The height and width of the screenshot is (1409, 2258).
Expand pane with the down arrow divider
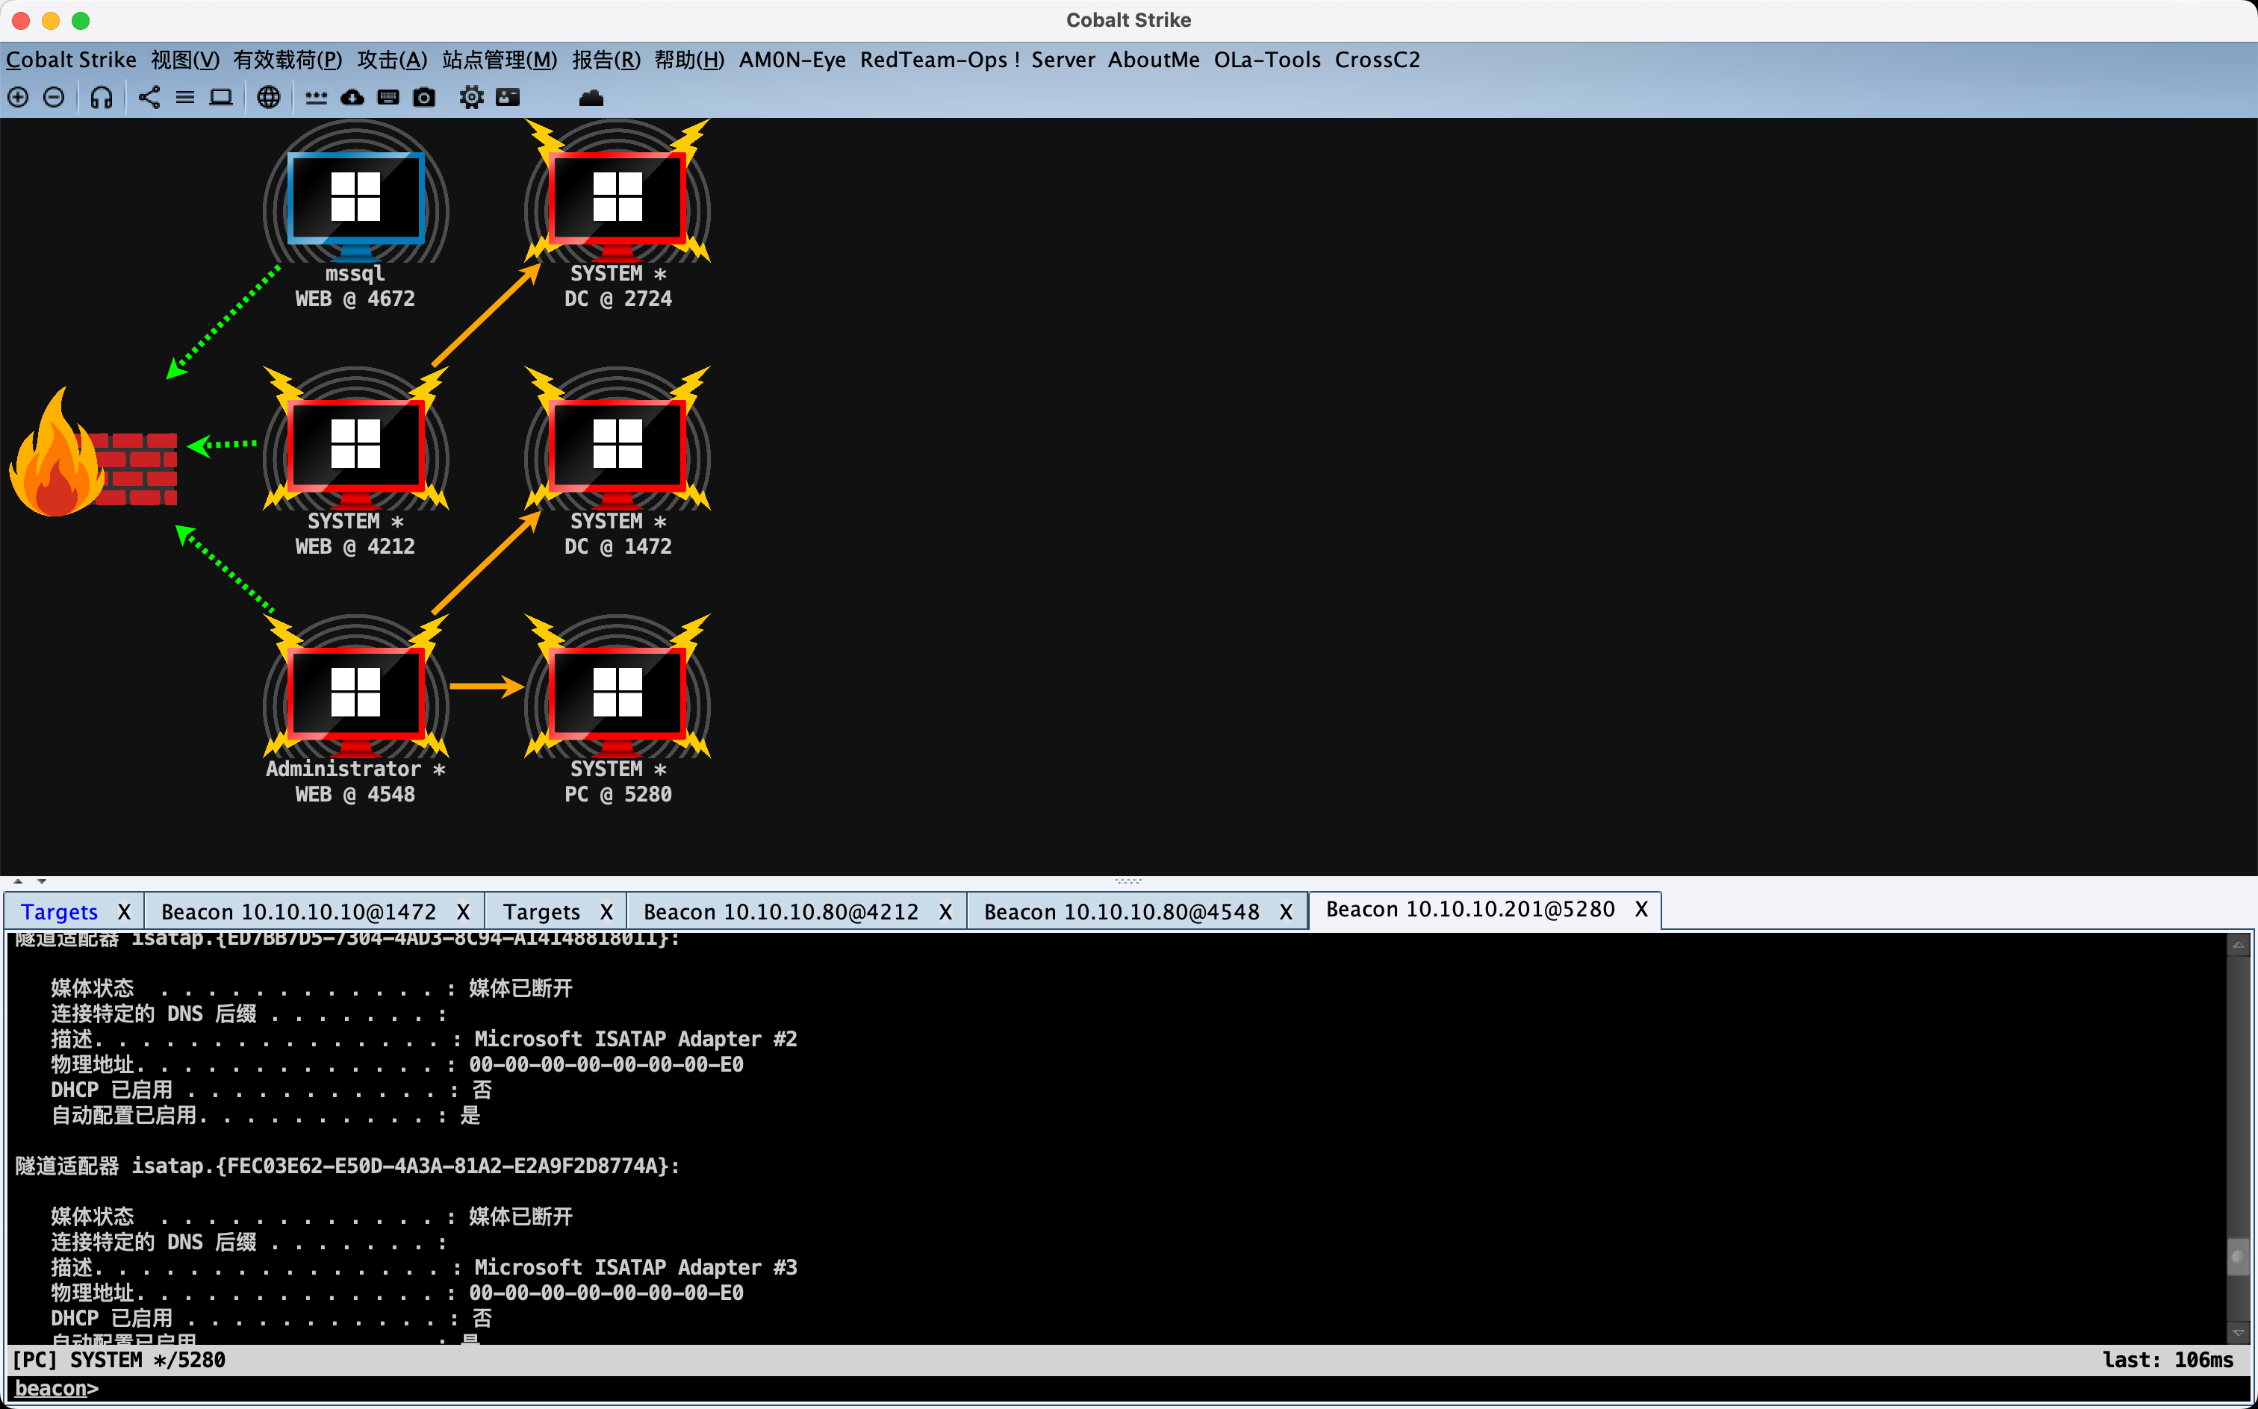[x=42, y=881]
